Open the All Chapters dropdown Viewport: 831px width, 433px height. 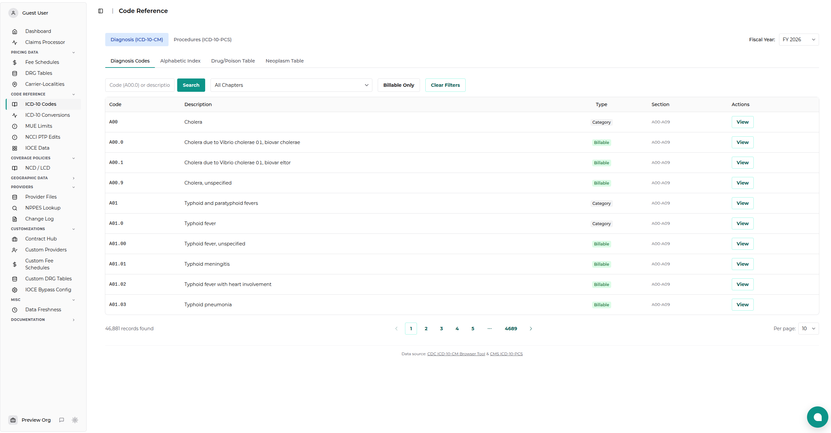(291, 85)
